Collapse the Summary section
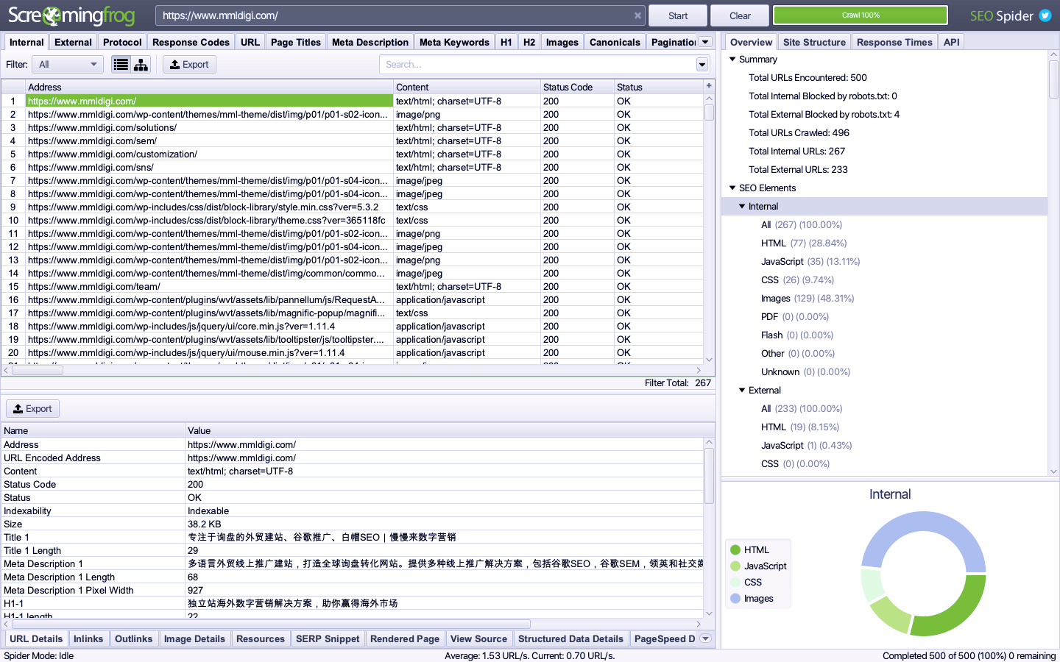Image resolution: width=1060 pixels, height=662 pixels. click(x=732, y=60)
